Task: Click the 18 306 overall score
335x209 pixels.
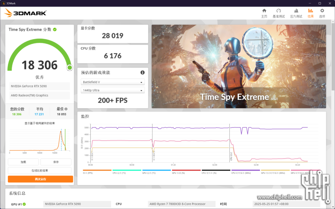Action: point(40,65)
